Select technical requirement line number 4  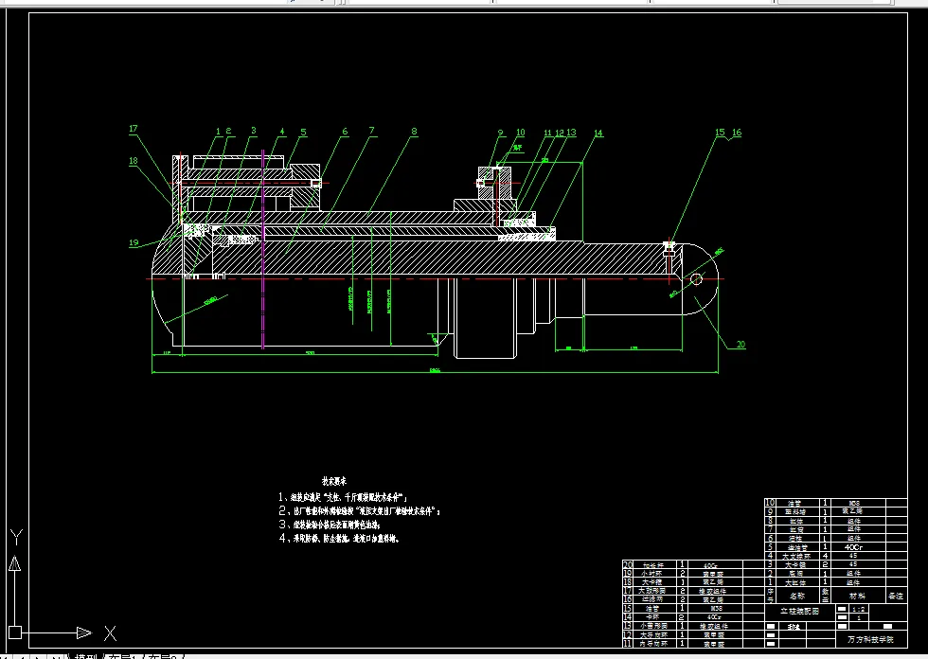339,539
